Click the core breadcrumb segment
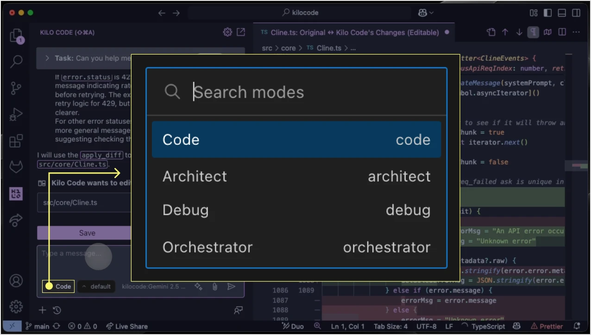This screenshot has height=335, width=591. click(x=288, y=48)
